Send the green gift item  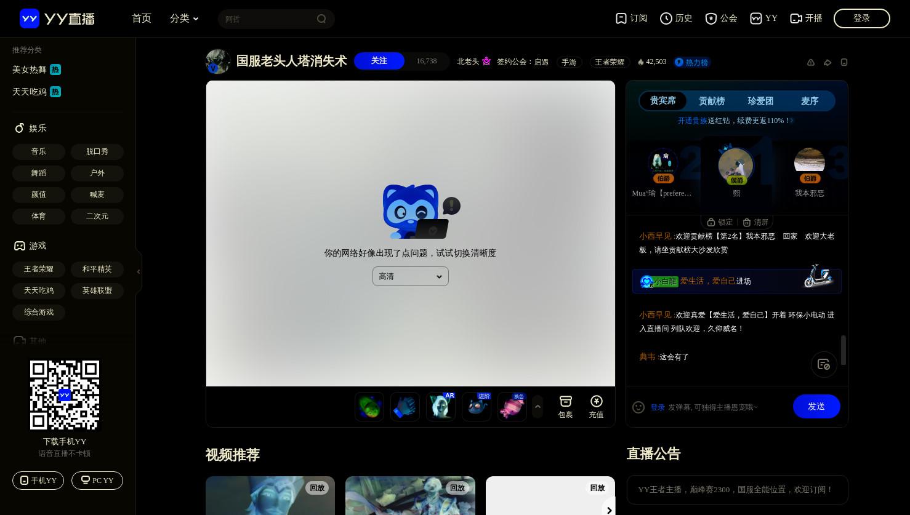369,407
